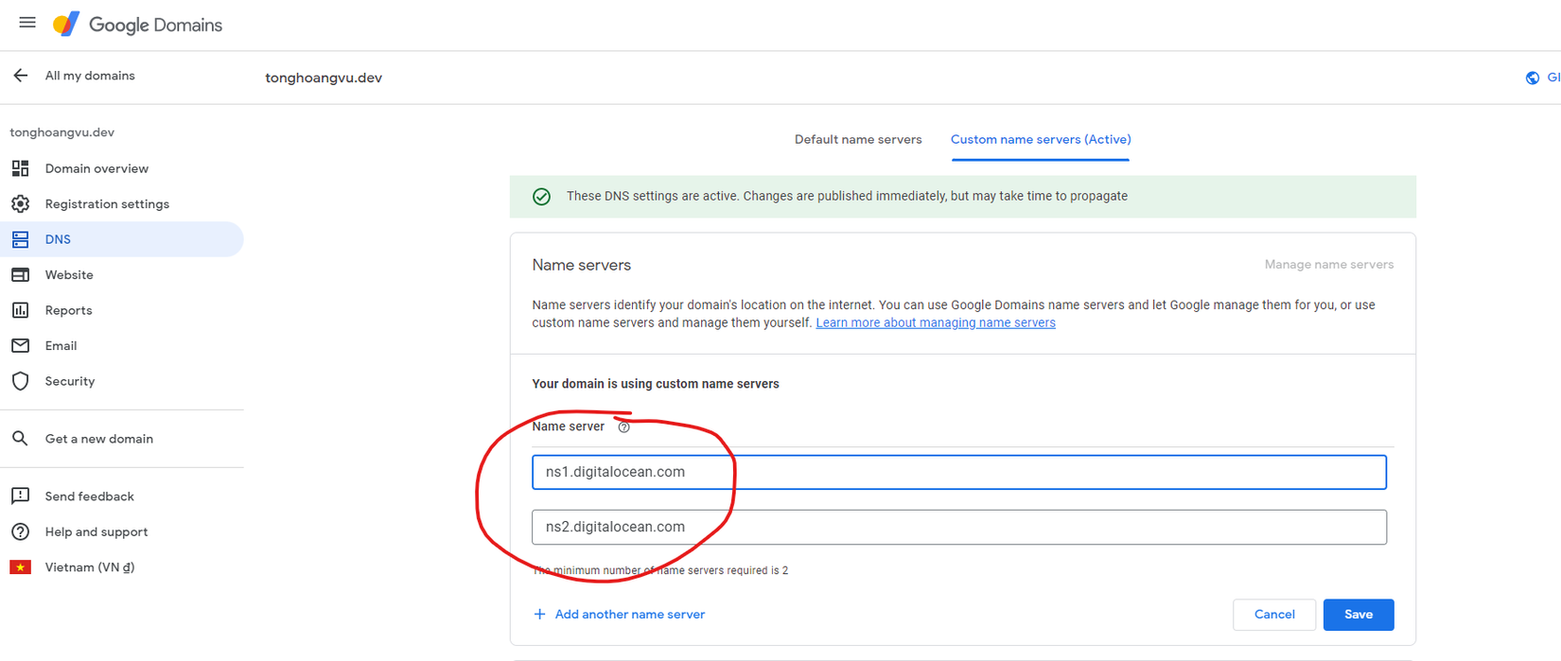
Task: Click the ns2.digitalocean.com name server field
Action: pos(958,527)
